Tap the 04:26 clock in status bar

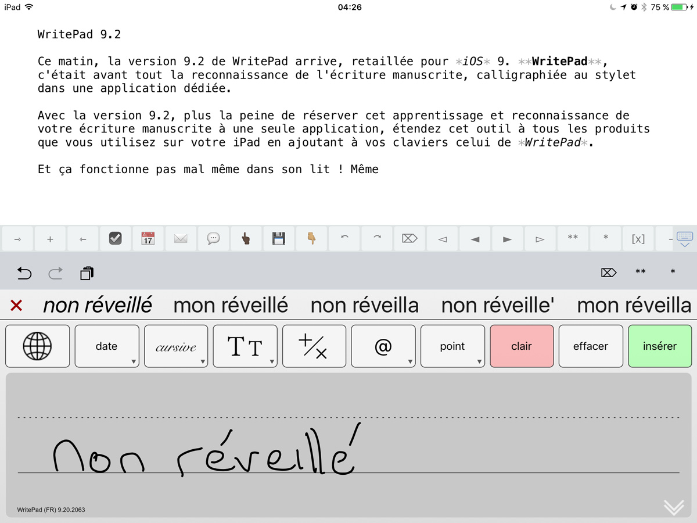[x=350, y=7]
